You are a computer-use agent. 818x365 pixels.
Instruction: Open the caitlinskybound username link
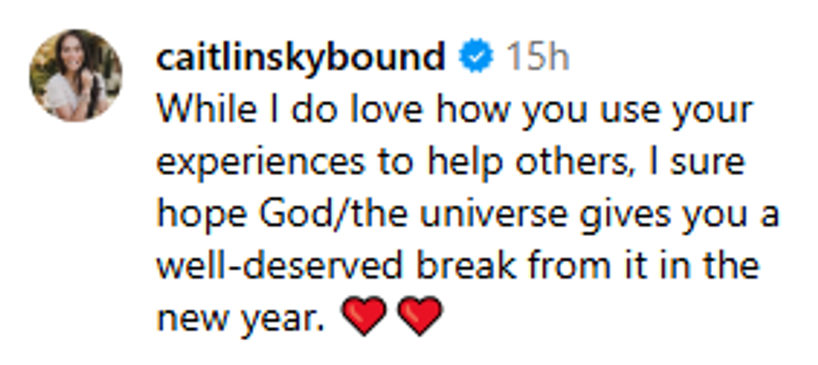pyautogui.click(x=300, y=58)
